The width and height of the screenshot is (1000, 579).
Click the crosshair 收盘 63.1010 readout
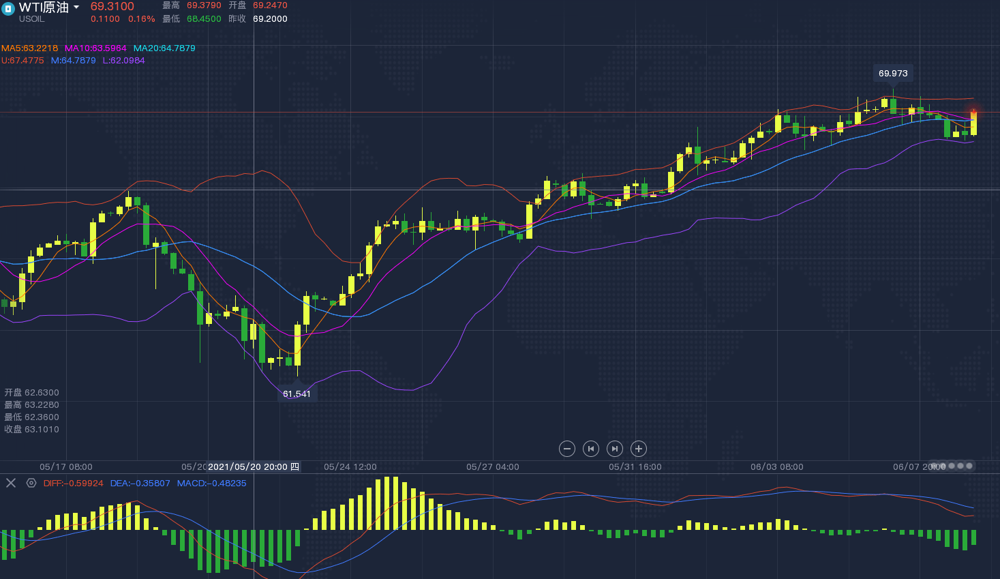point(32,430)
